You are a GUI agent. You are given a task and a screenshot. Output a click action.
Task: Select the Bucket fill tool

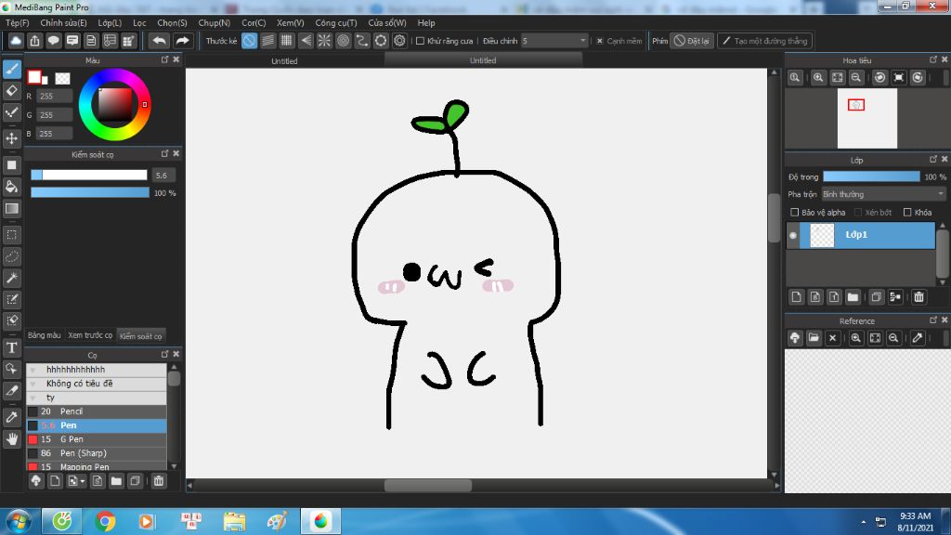(11, 186)
